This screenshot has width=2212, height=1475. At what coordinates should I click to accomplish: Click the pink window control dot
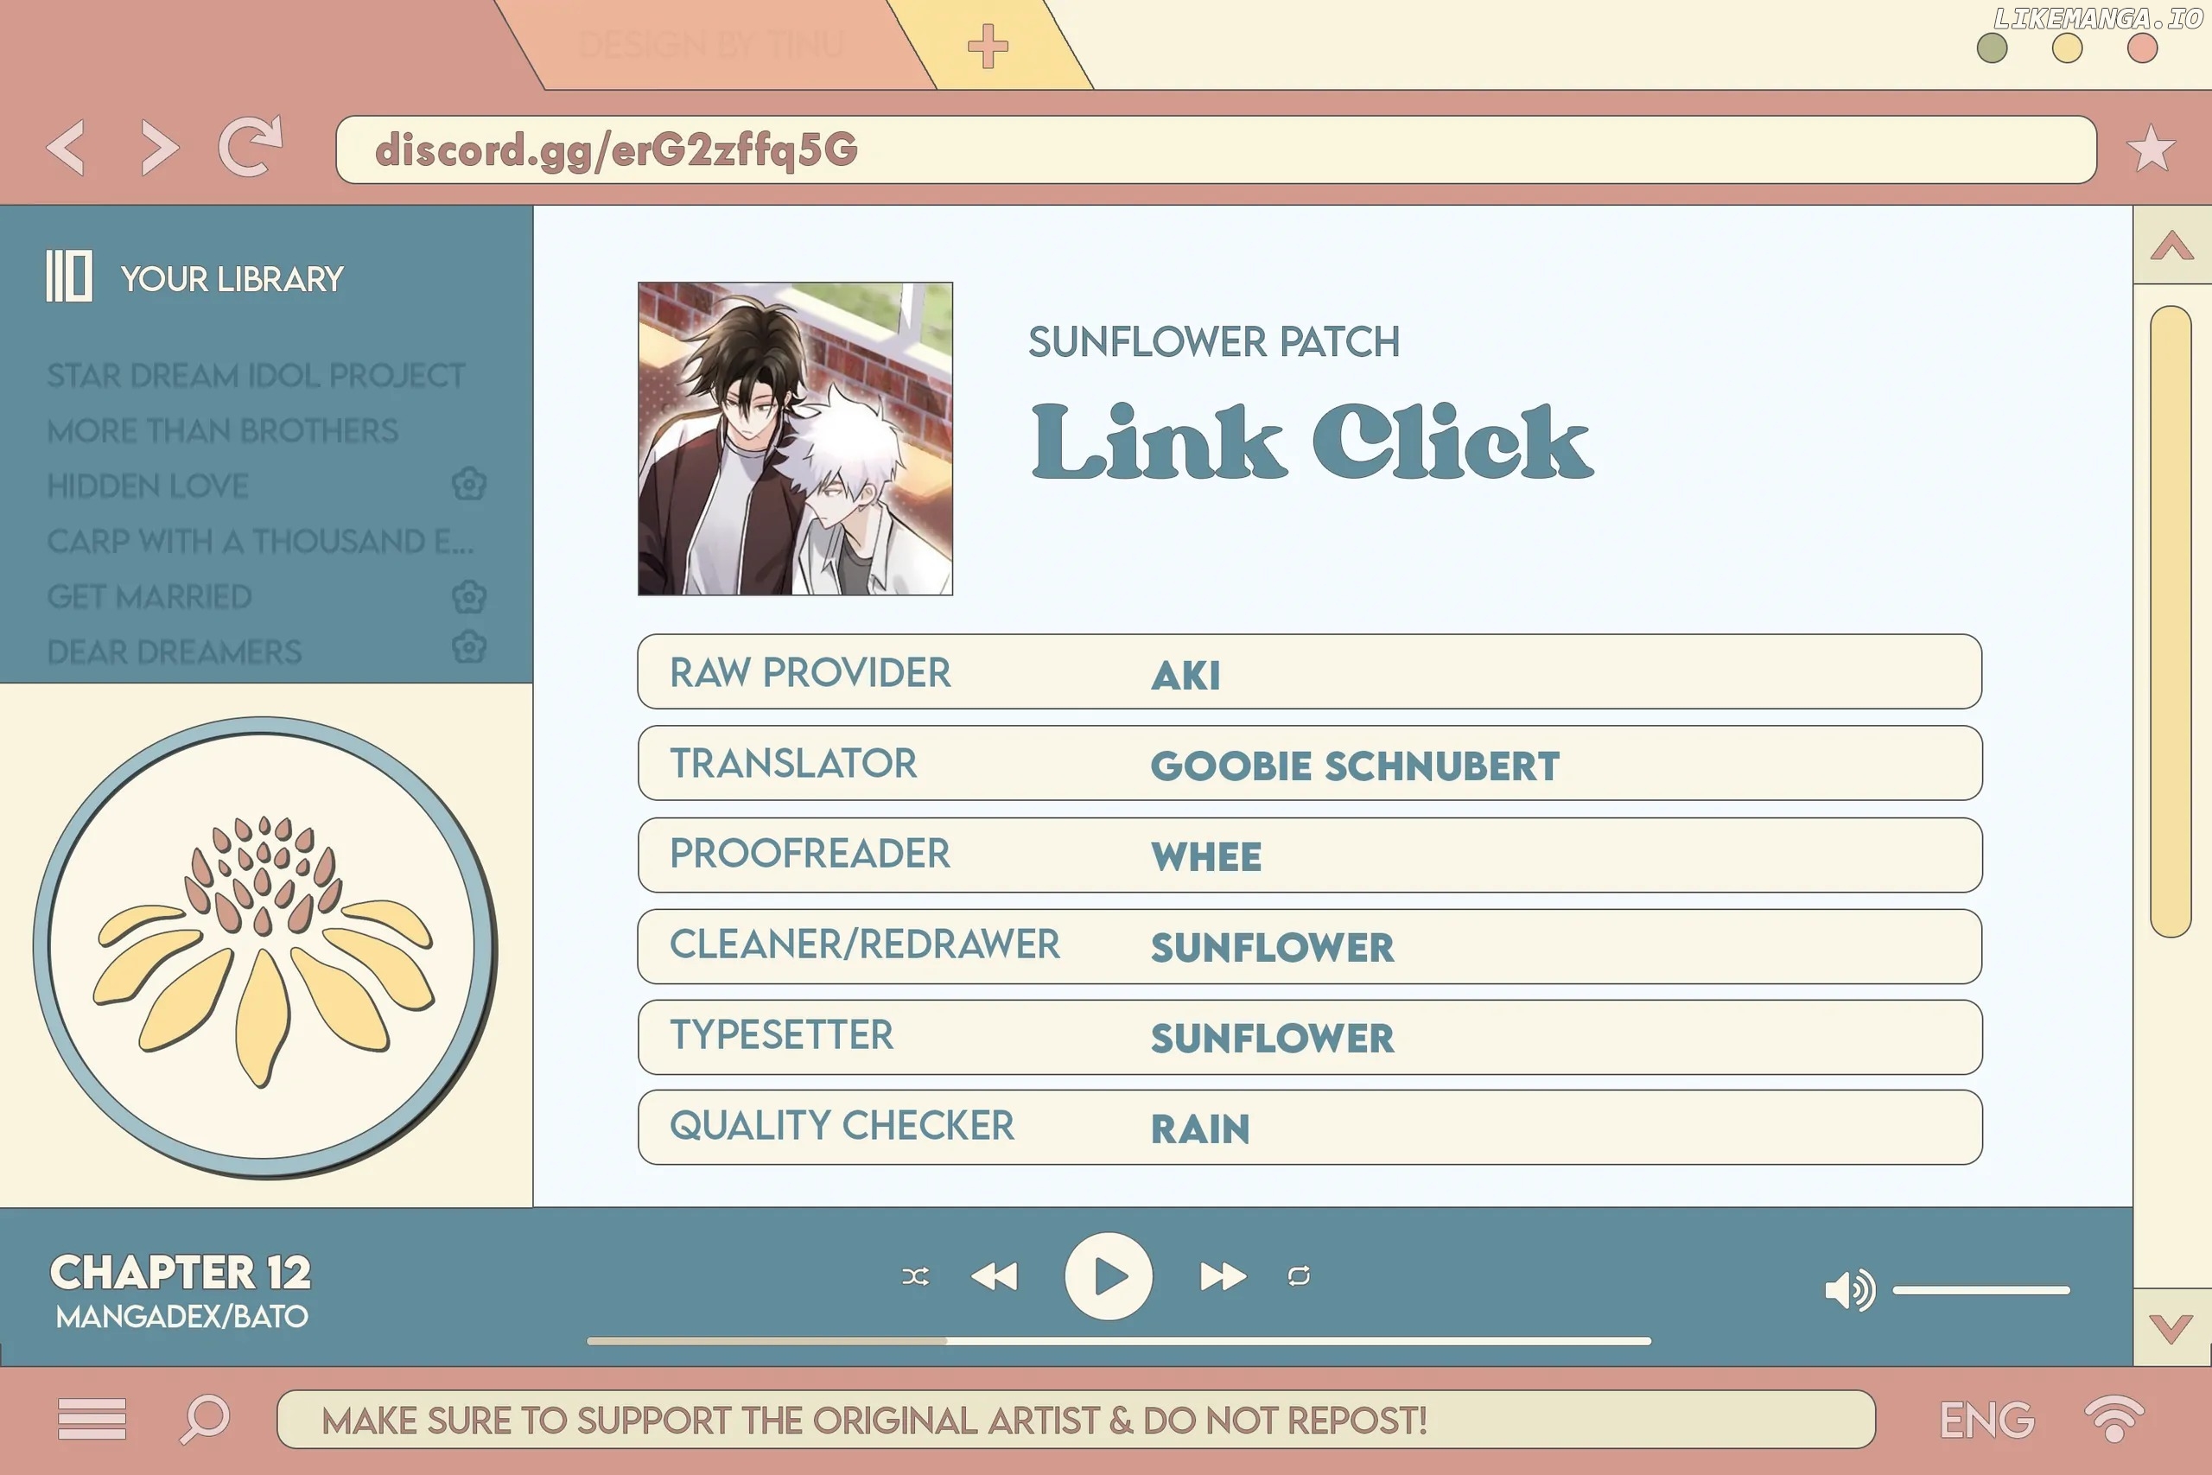click(2142, 48)
